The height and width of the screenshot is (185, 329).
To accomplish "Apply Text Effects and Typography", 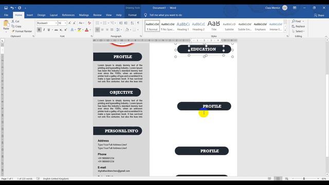I will (72, 30).
